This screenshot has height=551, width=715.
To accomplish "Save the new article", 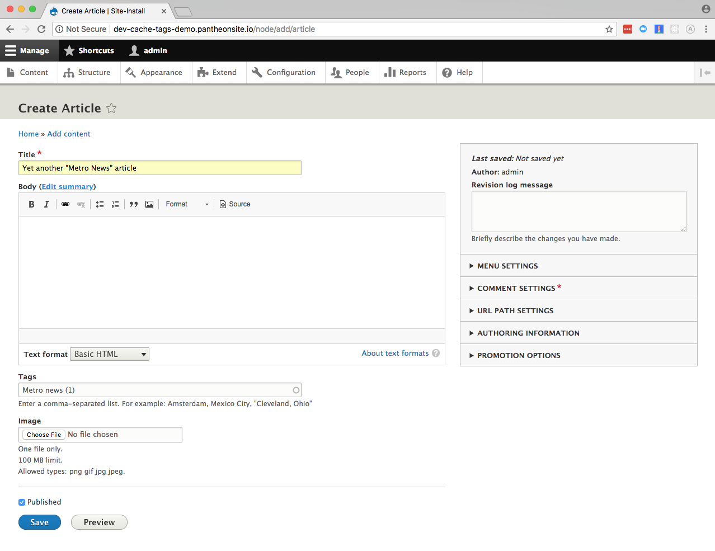I will click(39, 522).
